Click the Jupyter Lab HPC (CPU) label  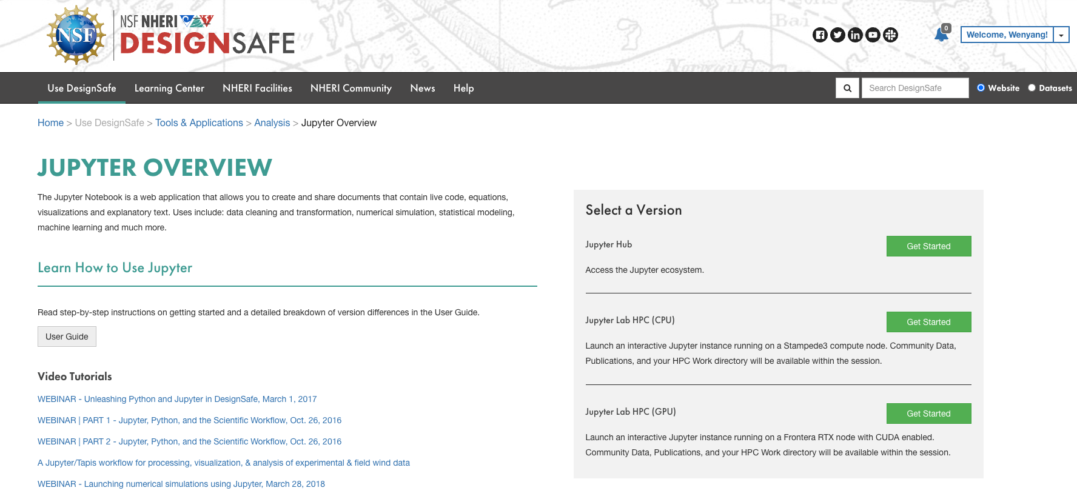click(x=629, y=320)
